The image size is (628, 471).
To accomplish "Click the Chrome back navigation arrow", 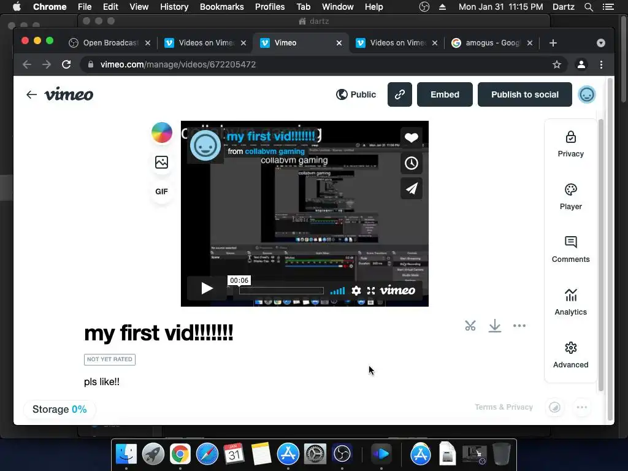I will (x=27, y=64).
